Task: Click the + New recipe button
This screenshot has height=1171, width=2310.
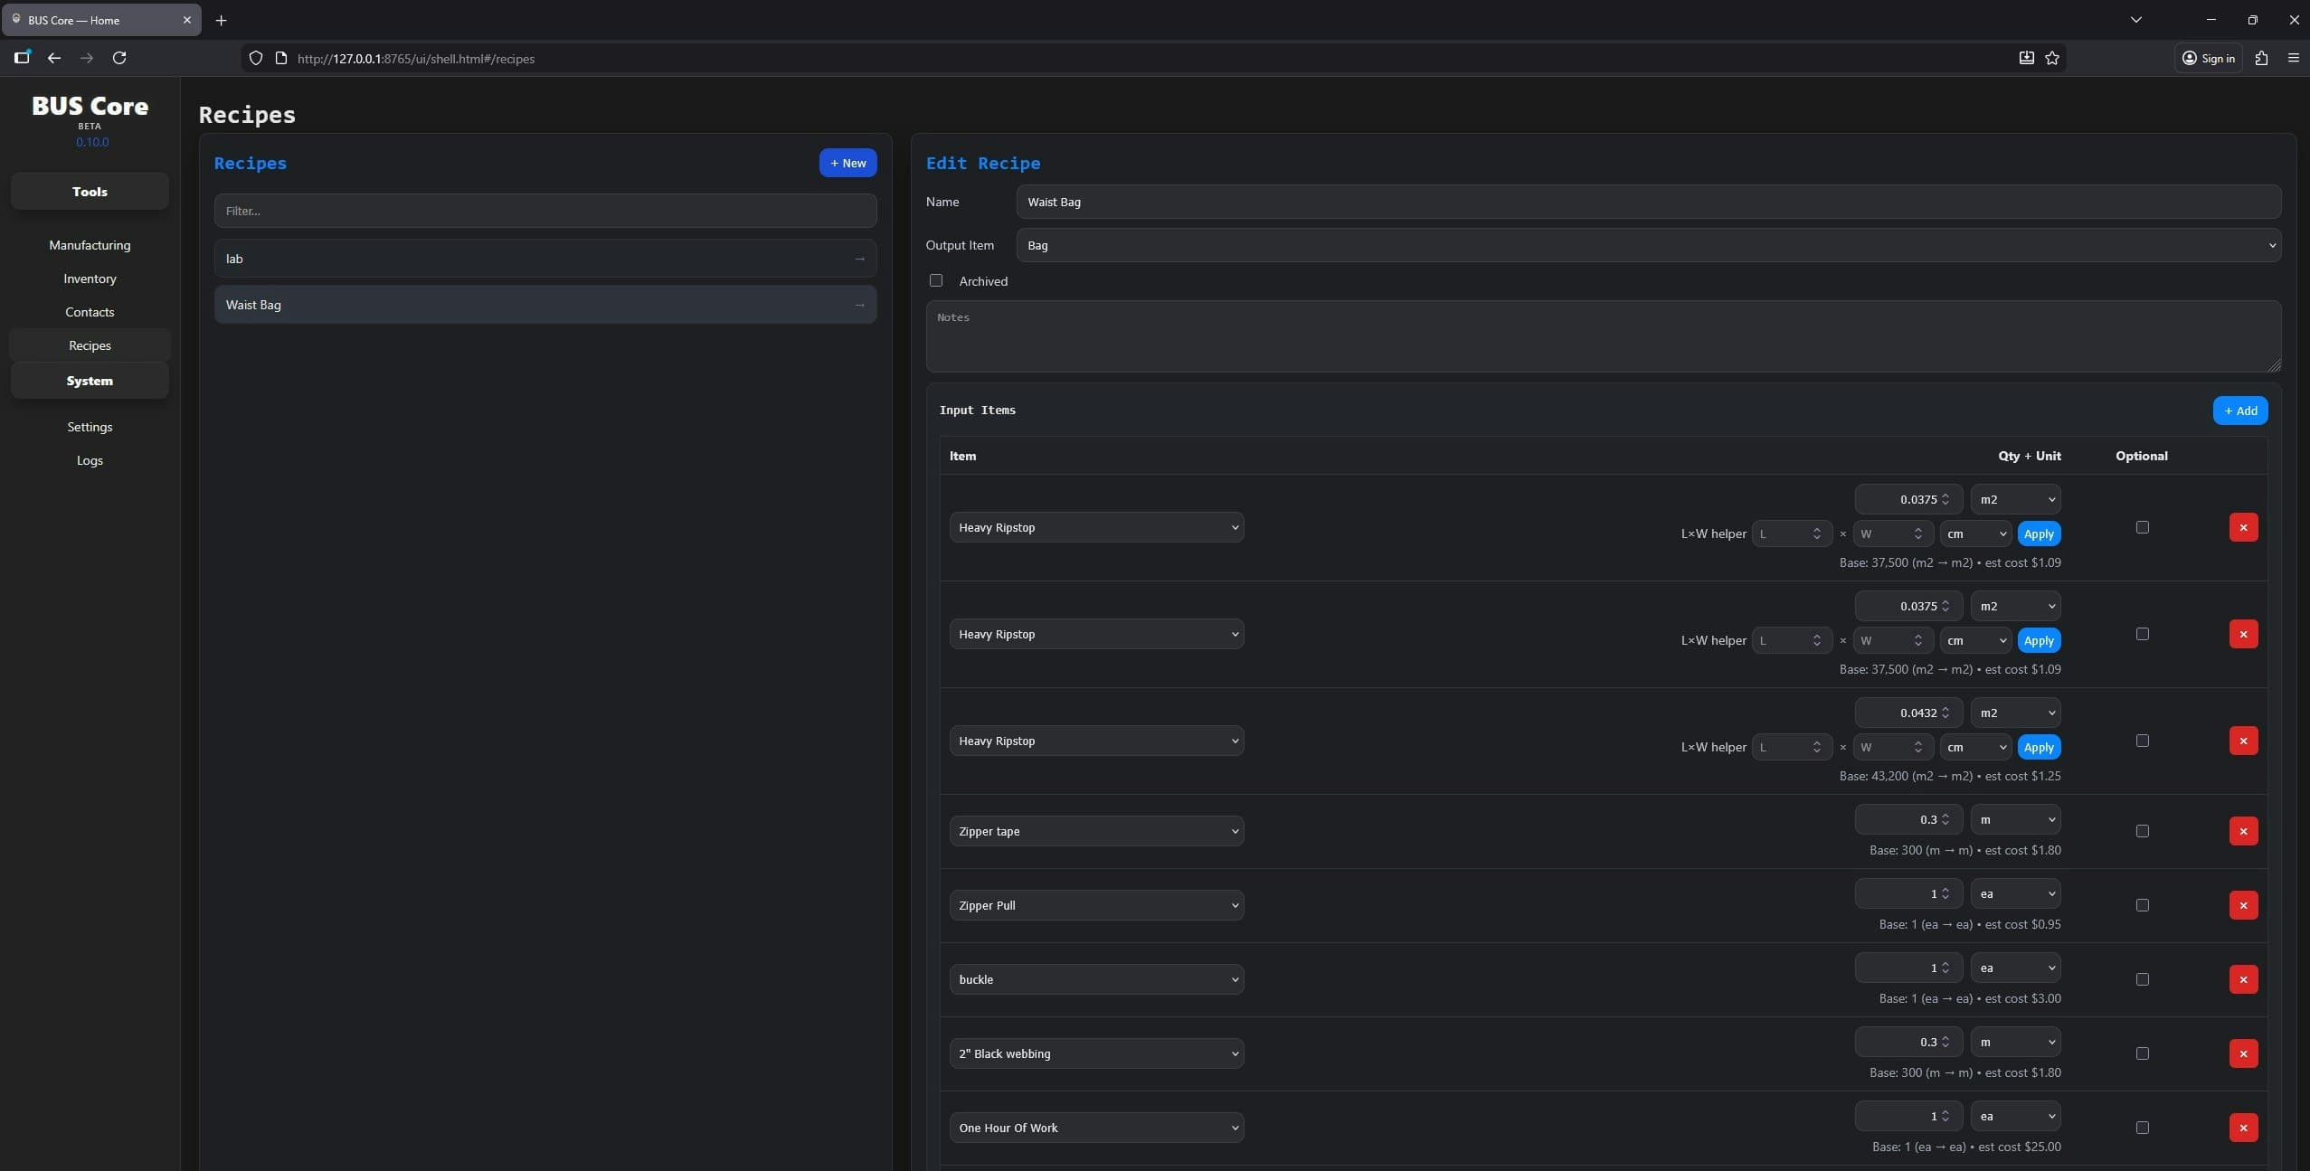Action: 847,163
